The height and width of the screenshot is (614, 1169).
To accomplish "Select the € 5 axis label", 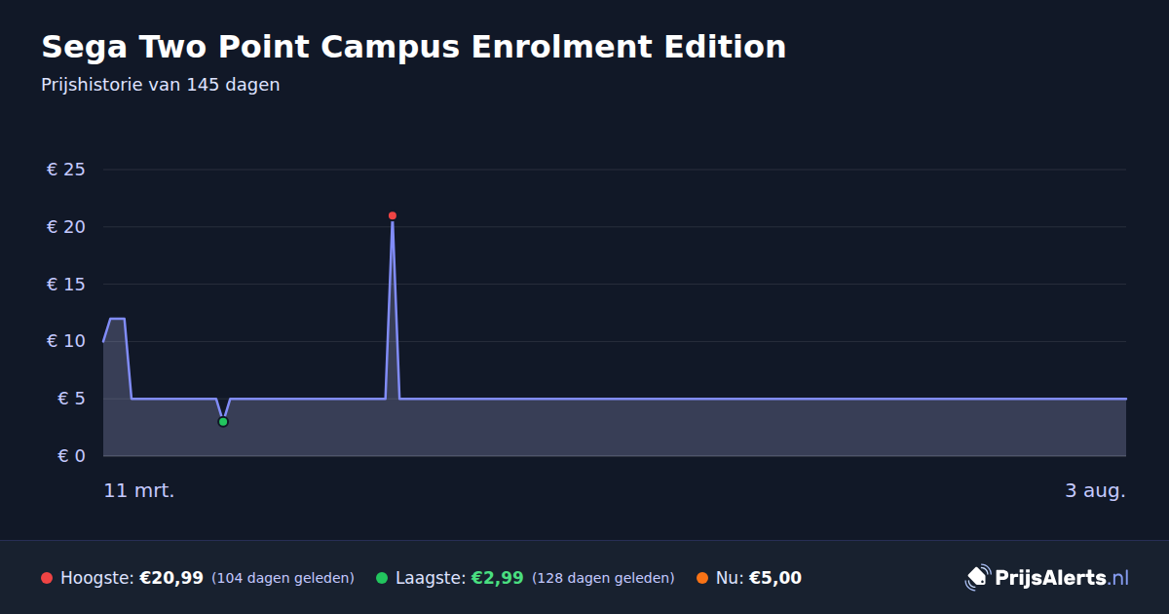I will (x=71, y=399).
